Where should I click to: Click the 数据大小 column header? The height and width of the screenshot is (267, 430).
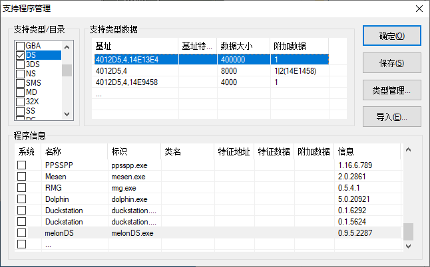244,46
